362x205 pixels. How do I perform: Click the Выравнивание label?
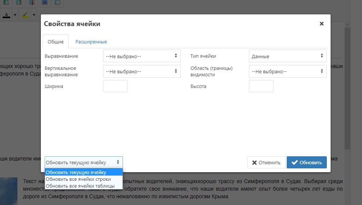(x=61, y=56)
